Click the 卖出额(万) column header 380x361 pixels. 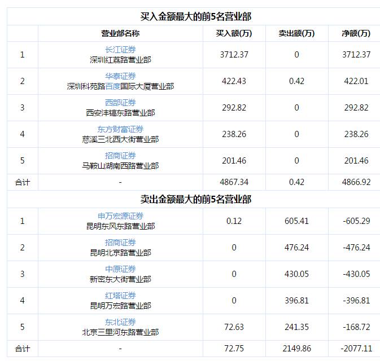click(296, 33)
